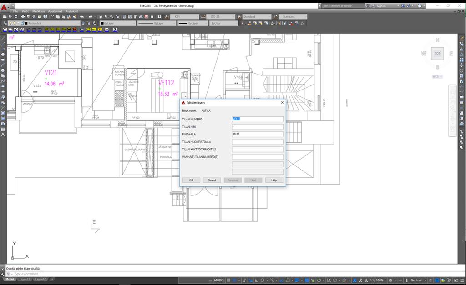
Task: Click OK in Edit Attributes dialog
Action: [191, 180]
